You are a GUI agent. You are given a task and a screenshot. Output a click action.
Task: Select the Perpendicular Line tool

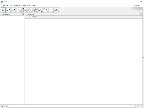tap(19, 10)
